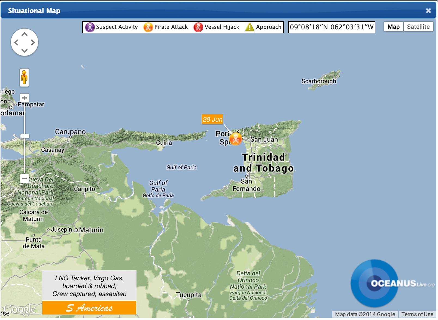Pan the map up with the arrow
Image resolution: width=438 pixels, height=320 pixels.
(25, 34)
